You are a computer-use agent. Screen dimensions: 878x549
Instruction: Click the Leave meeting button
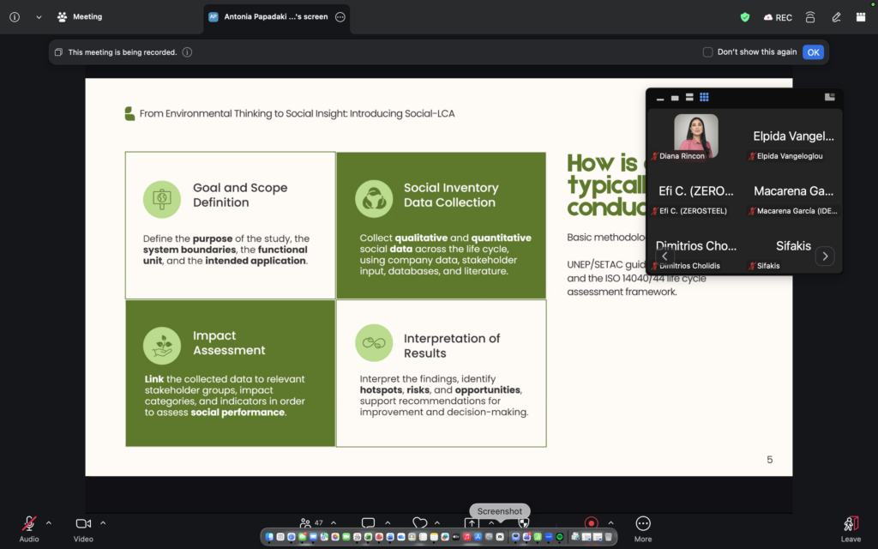pos(851,529)
